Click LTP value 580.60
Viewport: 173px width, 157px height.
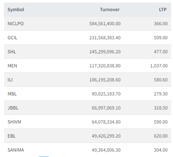point(161,80)
